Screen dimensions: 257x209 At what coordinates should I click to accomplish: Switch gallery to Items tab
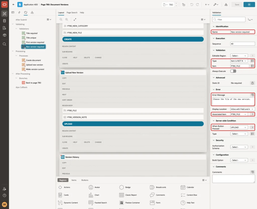tap(74, 180)
